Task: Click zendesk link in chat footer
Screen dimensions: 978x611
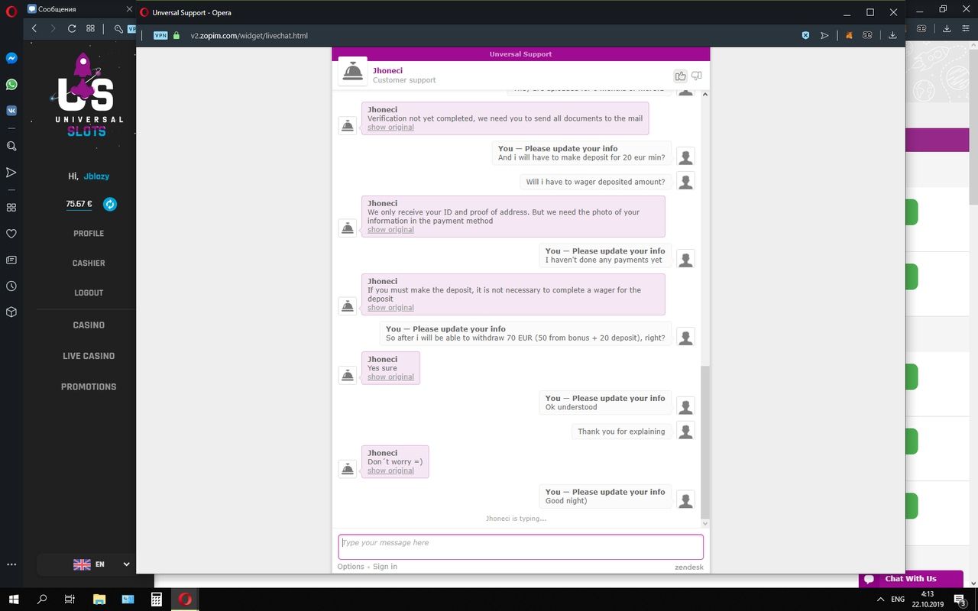Action: tap(689, 567)
